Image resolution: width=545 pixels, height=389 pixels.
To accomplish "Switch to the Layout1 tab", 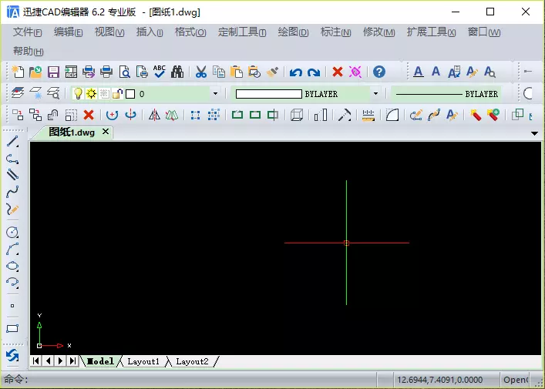I will point(143,361).
